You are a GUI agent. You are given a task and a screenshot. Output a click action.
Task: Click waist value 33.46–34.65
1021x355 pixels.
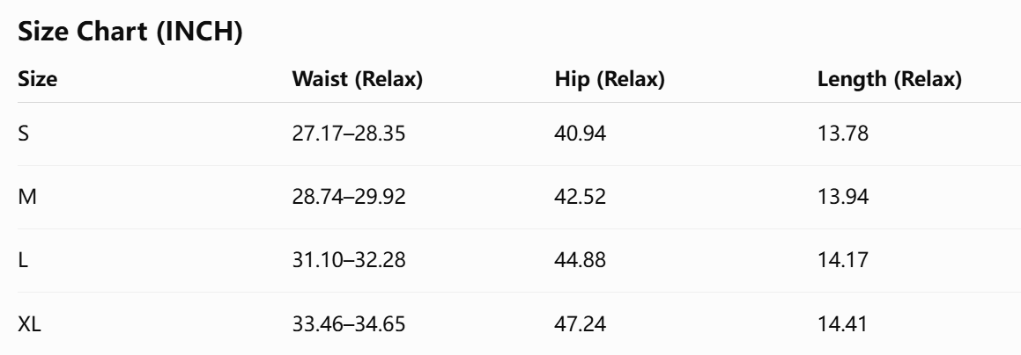coord(348,324)
